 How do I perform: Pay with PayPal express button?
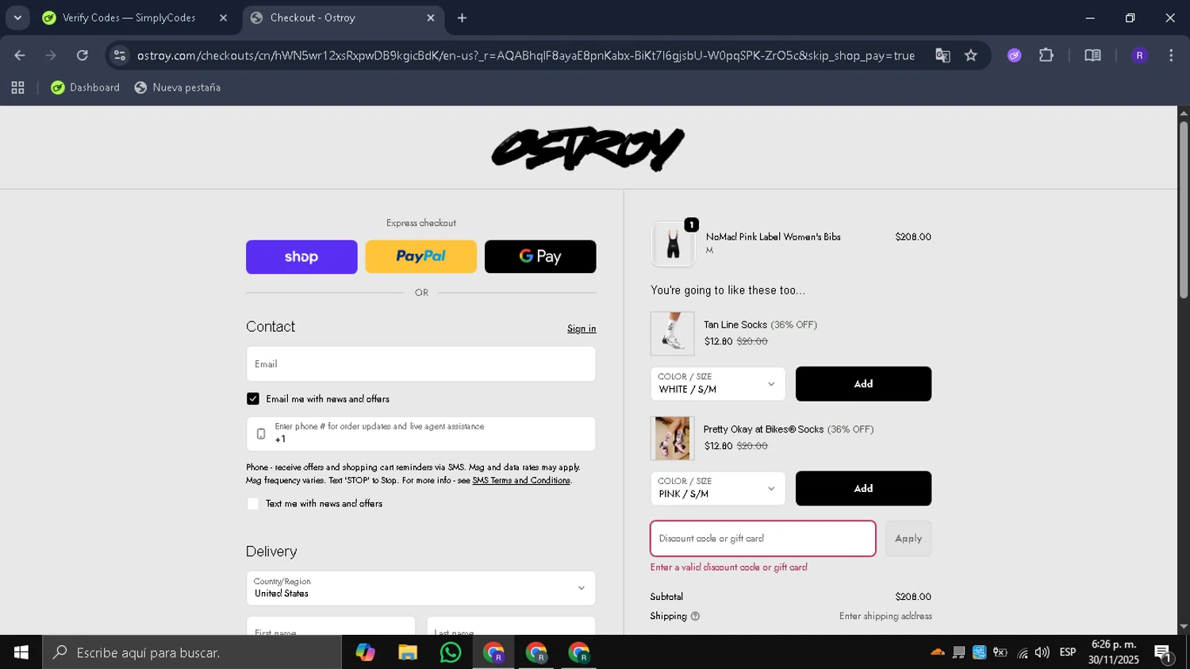click(420, 256)
